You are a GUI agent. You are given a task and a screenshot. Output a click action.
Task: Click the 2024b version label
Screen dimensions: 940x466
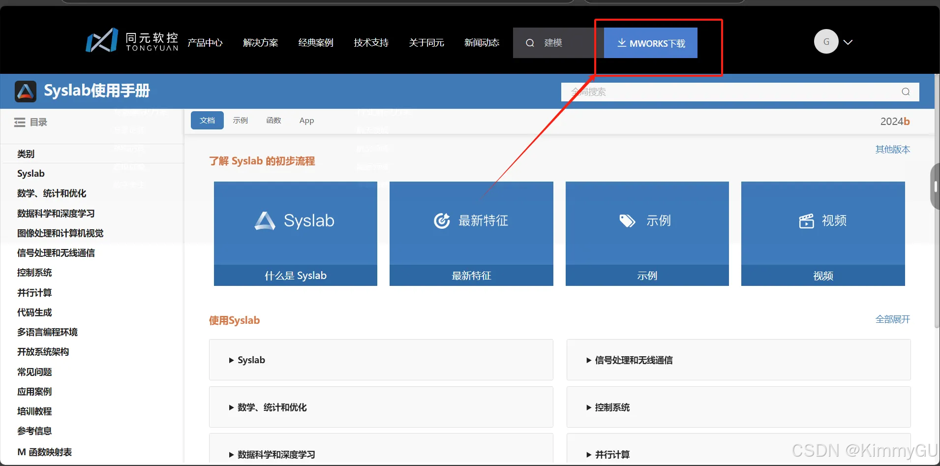click(895, 122)
